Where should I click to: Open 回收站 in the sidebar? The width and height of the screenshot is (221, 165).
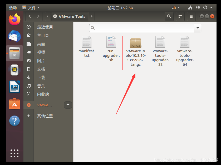point(48,94)
